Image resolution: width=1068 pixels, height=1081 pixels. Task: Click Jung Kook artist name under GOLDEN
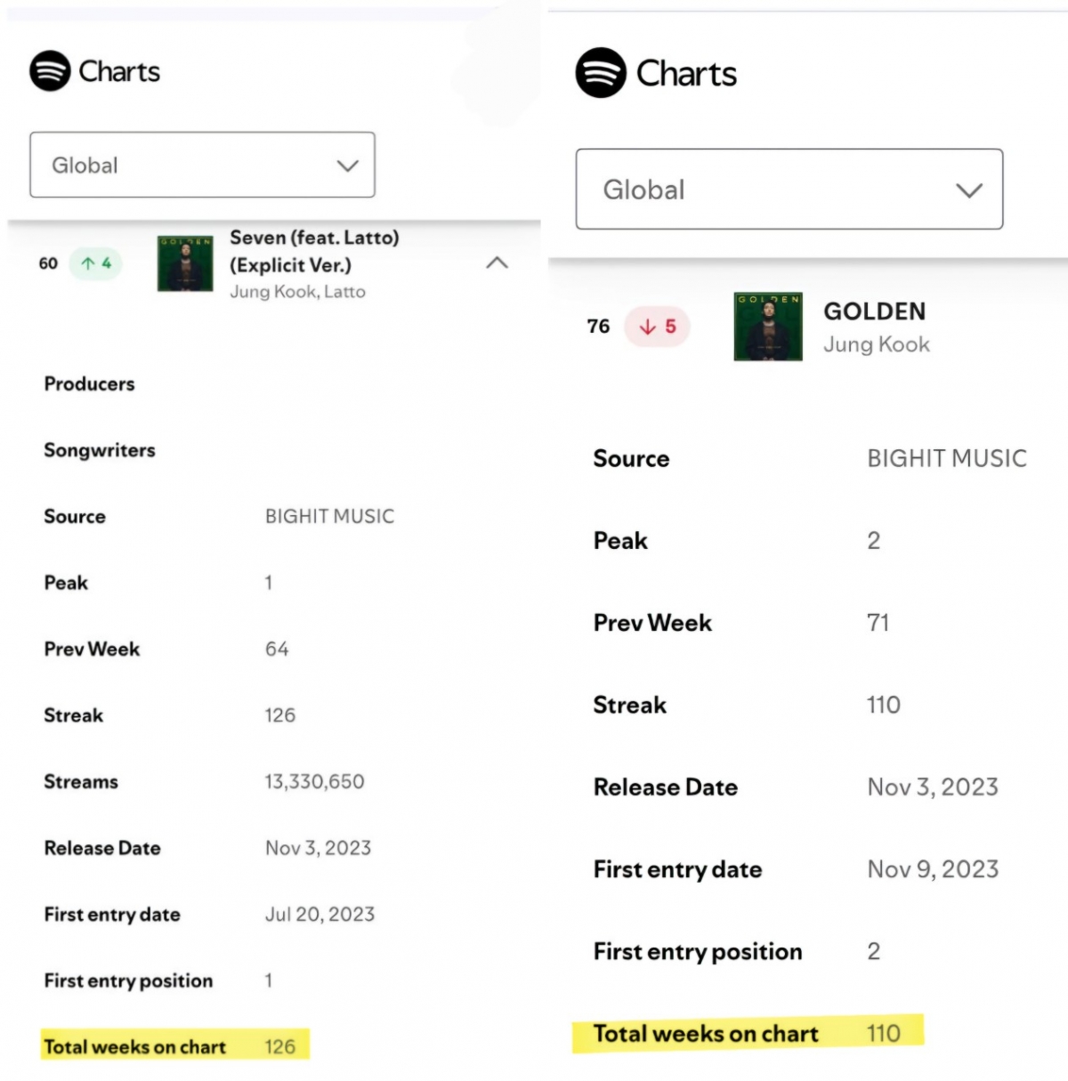pyautogui.click(x=876, y=344)
